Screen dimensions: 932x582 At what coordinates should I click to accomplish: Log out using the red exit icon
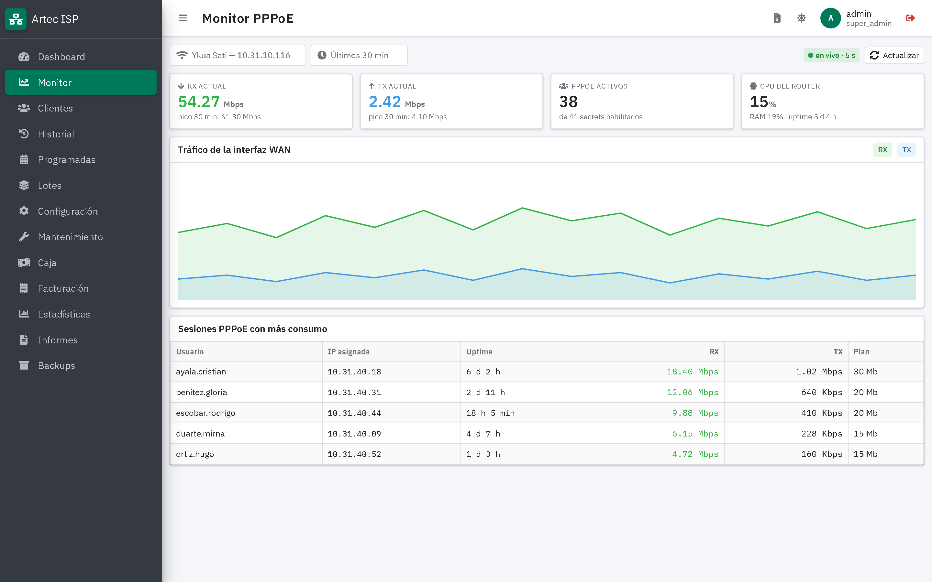click(x=910, y=18)
